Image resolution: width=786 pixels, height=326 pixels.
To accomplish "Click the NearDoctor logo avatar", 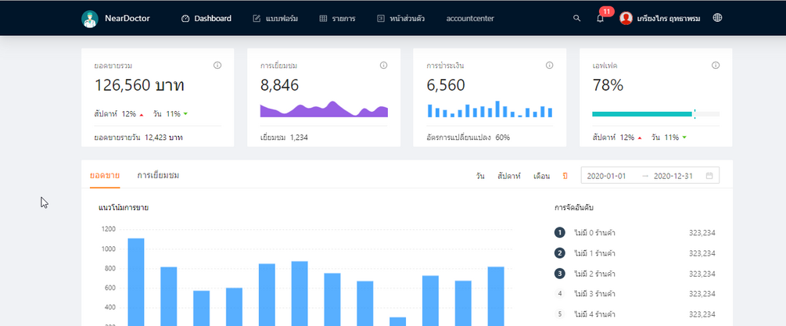I will [90, 19].
